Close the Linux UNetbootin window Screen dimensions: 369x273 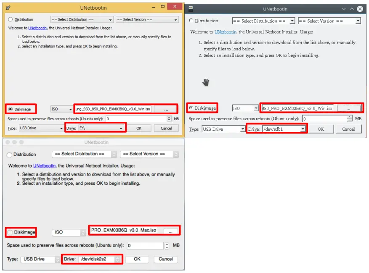click(x=360, y=9)
